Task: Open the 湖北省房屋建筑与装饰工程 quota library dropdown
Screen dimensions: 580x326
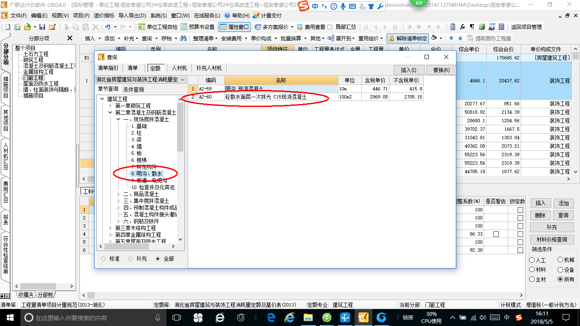Action: coord(141,79)
